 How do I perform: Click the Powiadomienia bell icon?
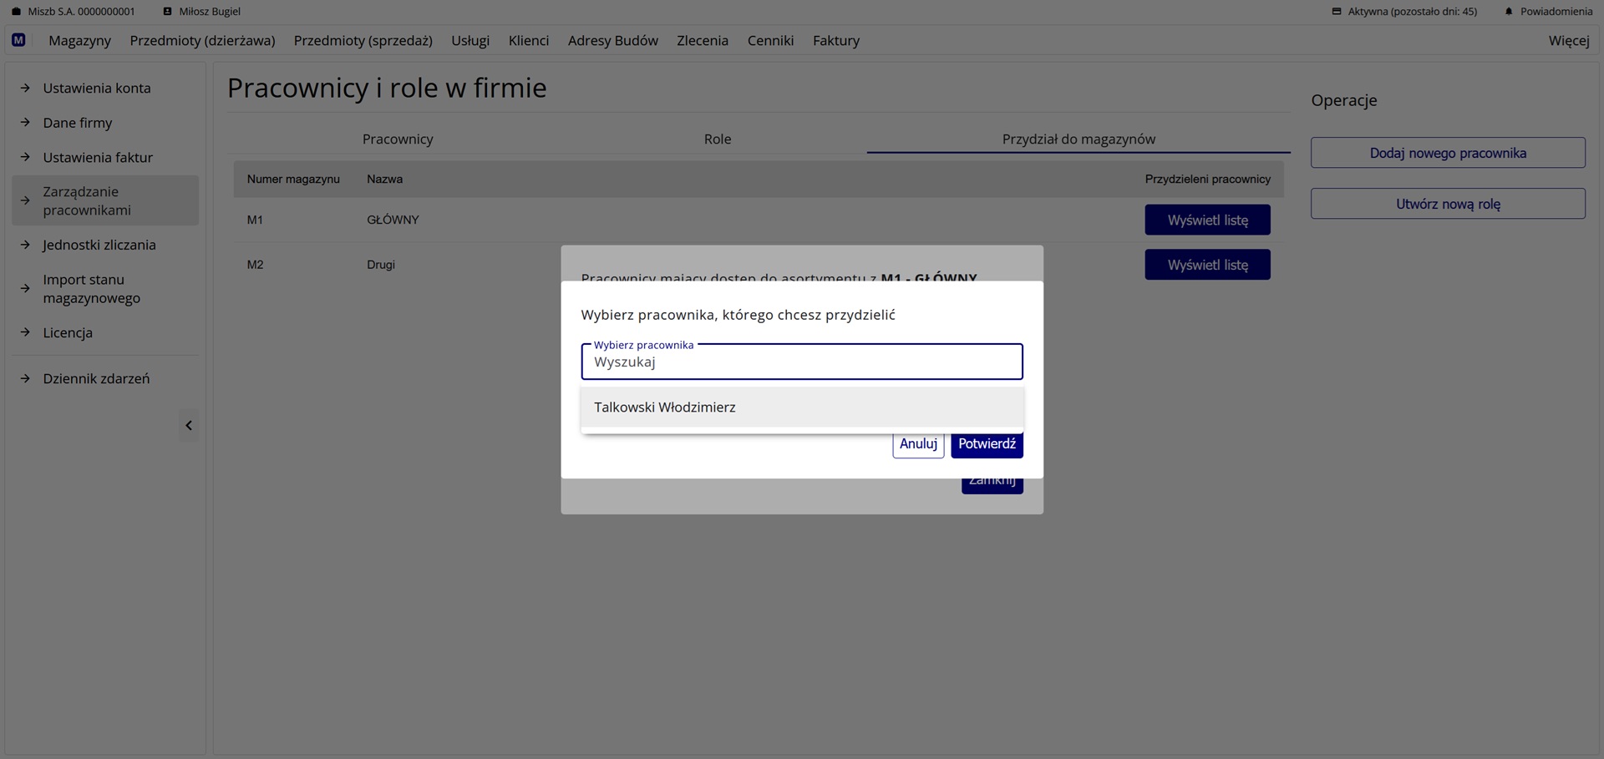tap(1509, 12)
